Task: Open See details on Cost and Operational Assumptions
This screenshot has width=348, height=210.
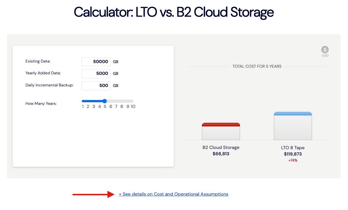Action: 173,194
